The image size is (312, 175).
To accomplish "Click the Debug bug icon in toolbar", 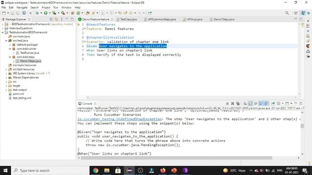I will click(37, 13).
